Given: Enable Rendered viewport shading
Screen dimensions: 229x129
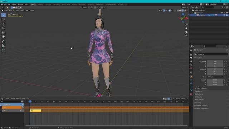Looking at the screenshot, I should pyautogui.click(x=185, y=10).
